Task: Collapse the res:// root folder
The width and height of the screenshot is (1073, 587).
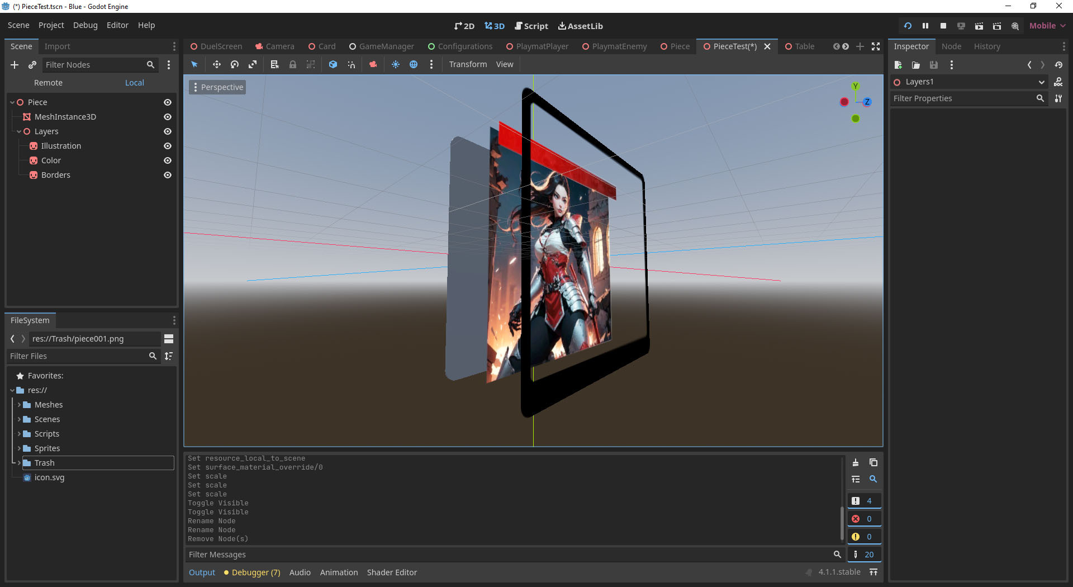Action: coord(12,390)
